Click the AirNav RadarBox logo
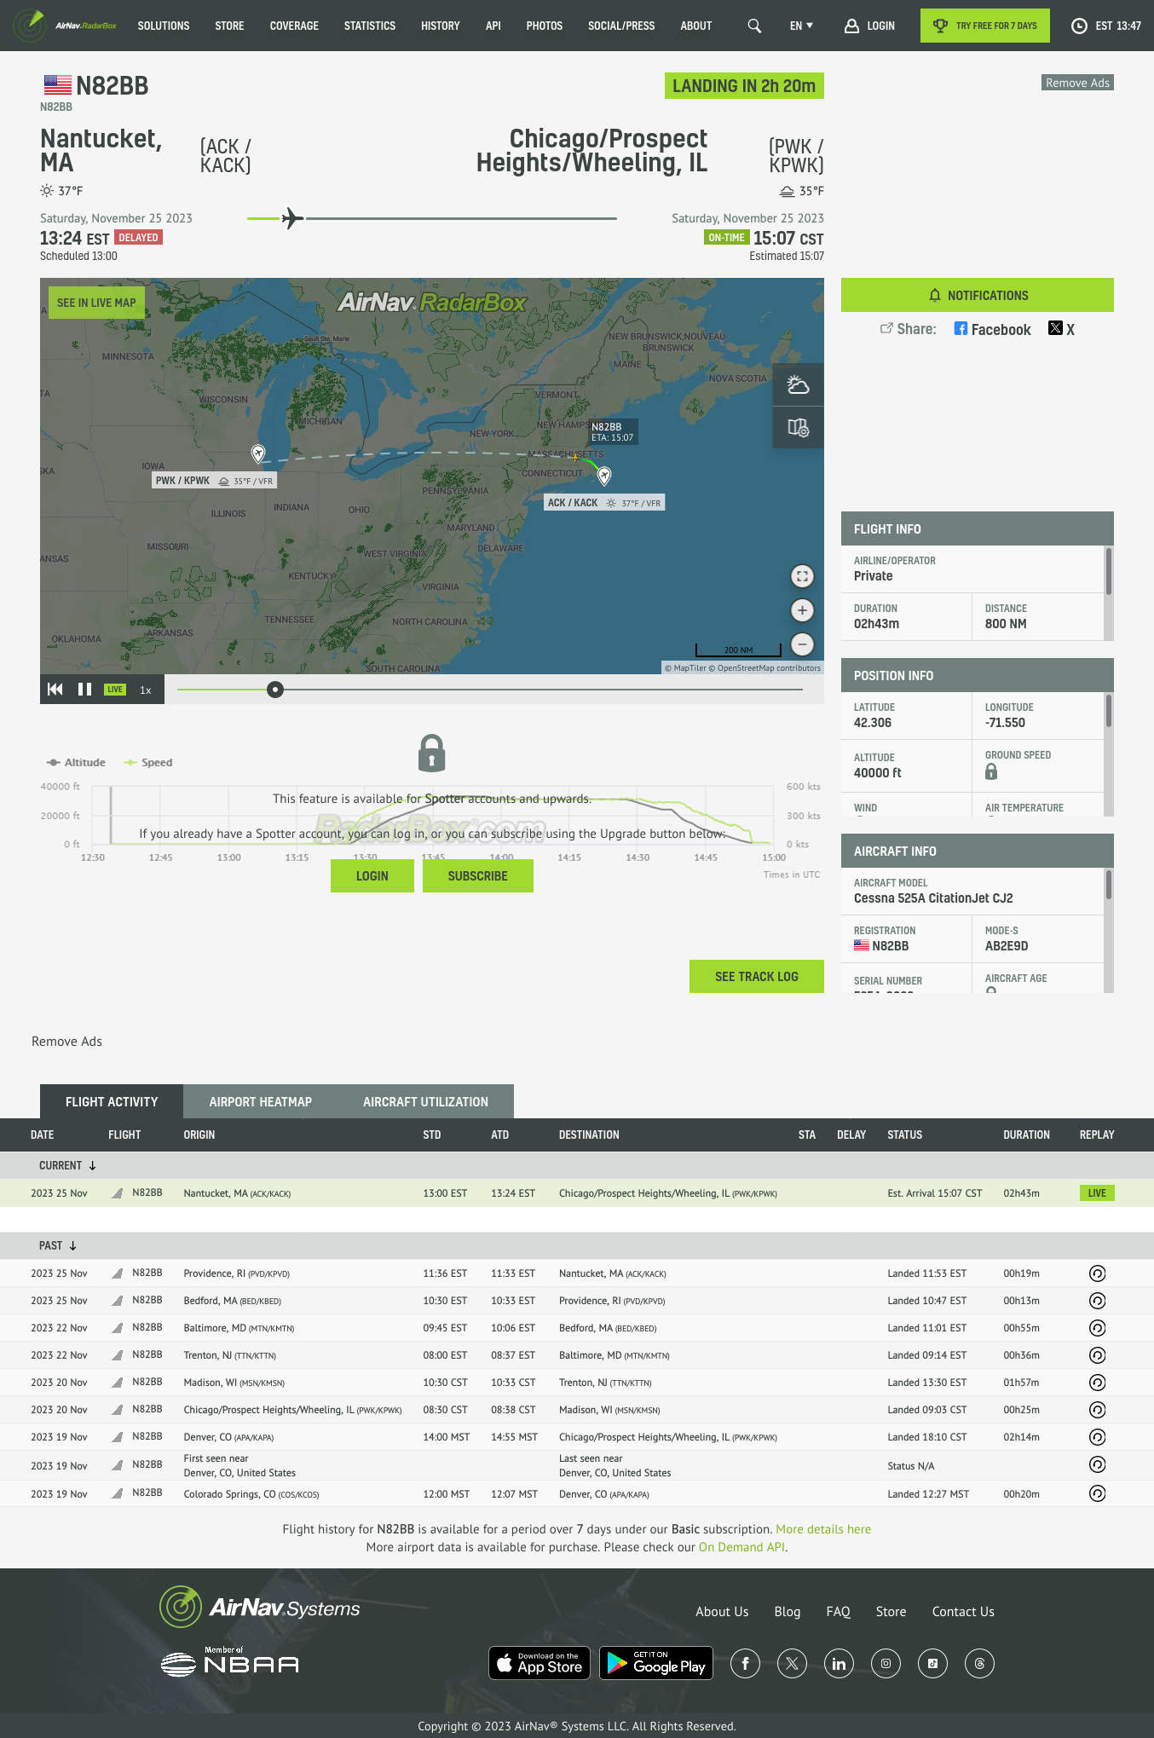This screenshot has width=1154, height=1738. tap(66, 26)
